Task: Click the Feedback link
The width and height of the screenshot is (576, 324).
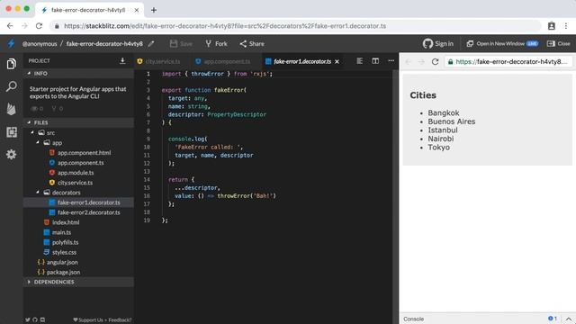Action: pyautogui.click(x=120, y=320)
